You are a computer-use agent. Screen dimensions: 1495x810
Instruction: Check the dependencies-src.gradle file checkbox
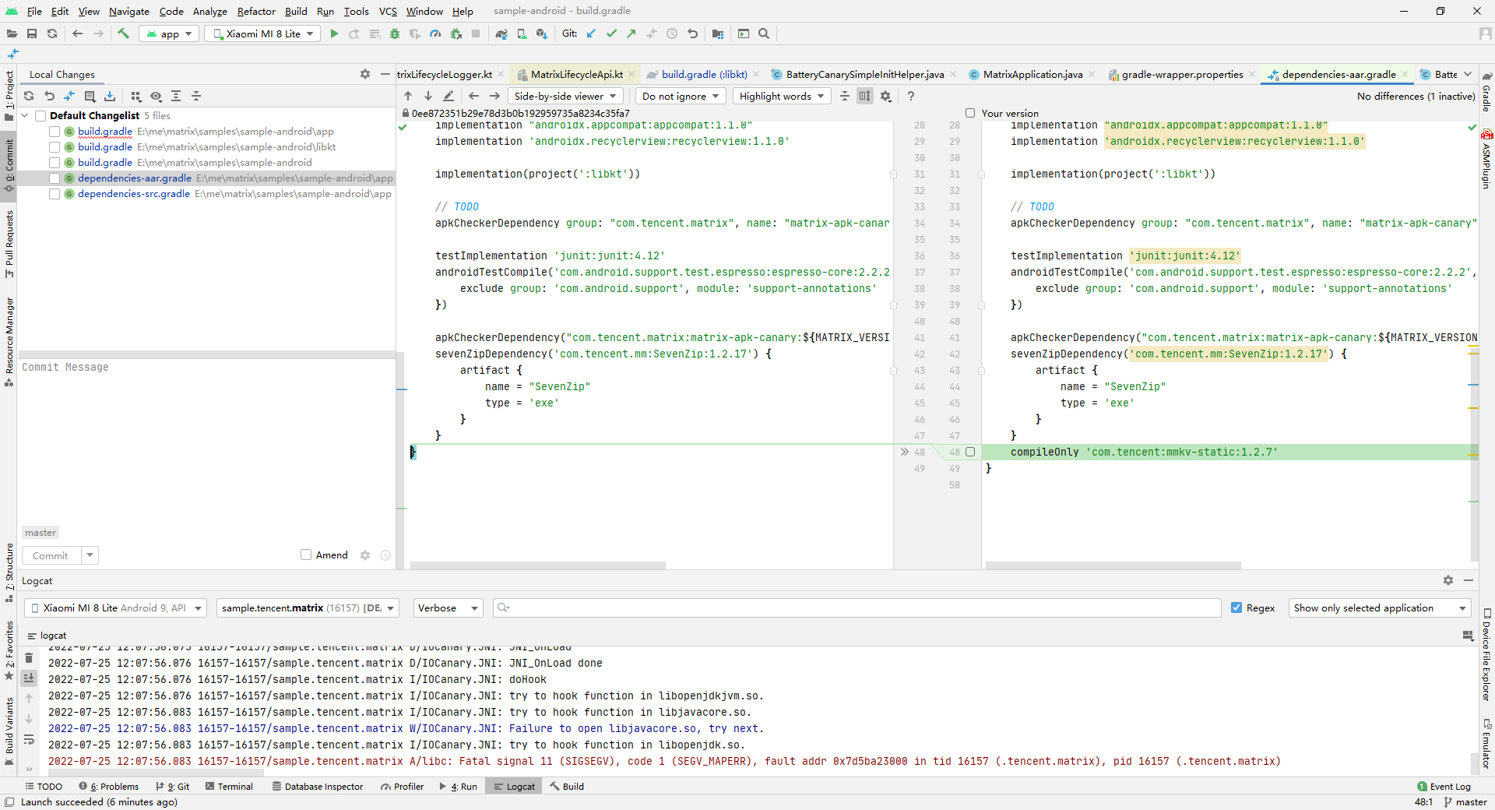pos(55,194)
